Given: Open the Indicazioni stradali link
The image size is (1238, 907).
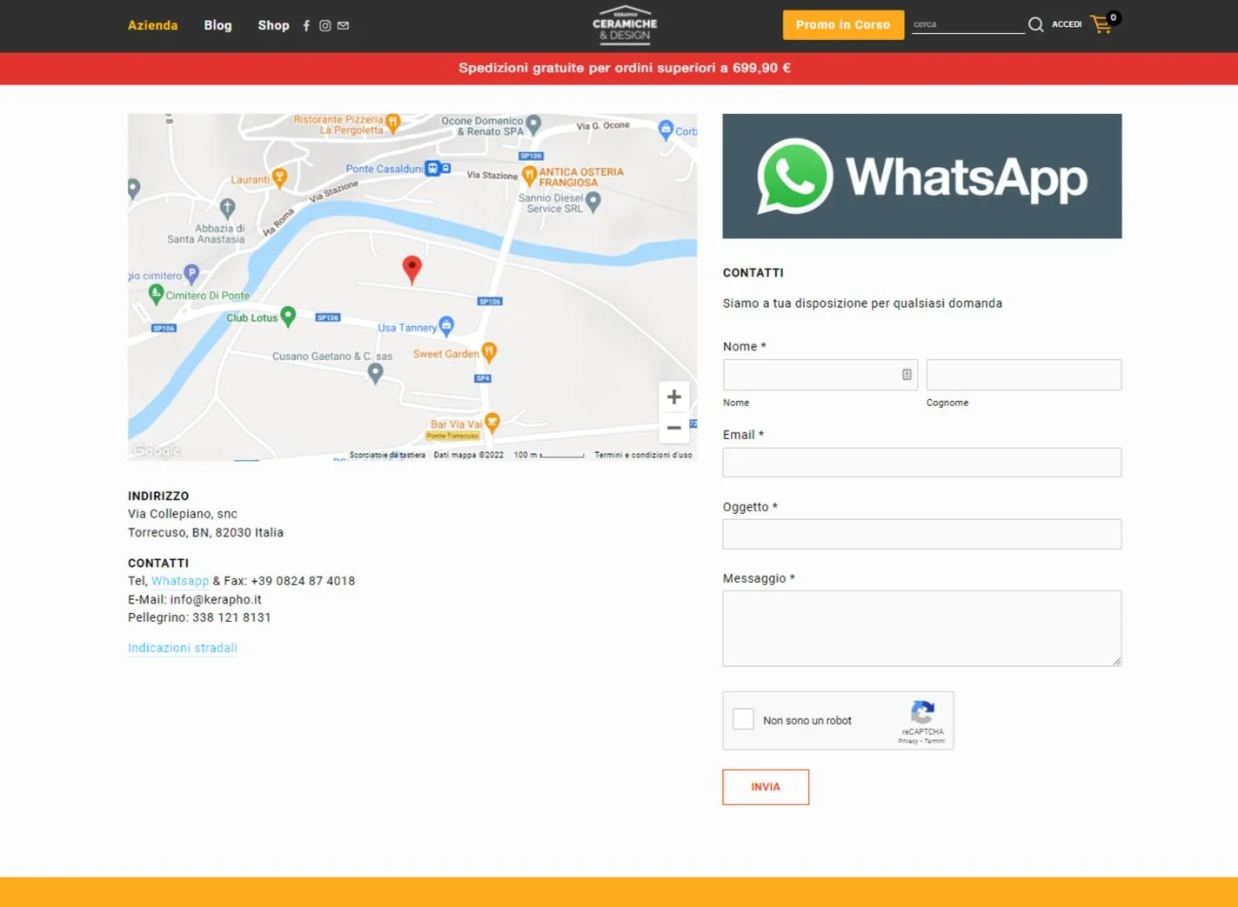Looking at the screenshot, I should click(183, 648).
